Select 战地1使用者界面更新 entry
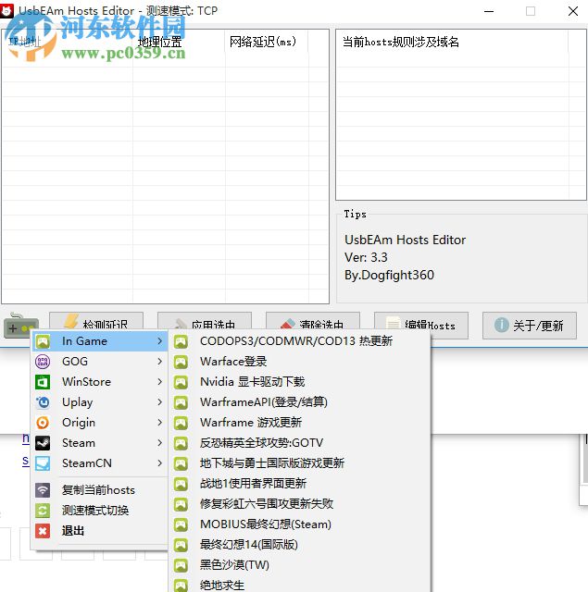This screenshot has height=592, width=588. (x=299, y=484)
